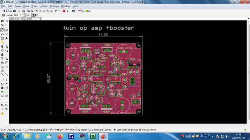Select the Autorouter tool

click(7, 105)
